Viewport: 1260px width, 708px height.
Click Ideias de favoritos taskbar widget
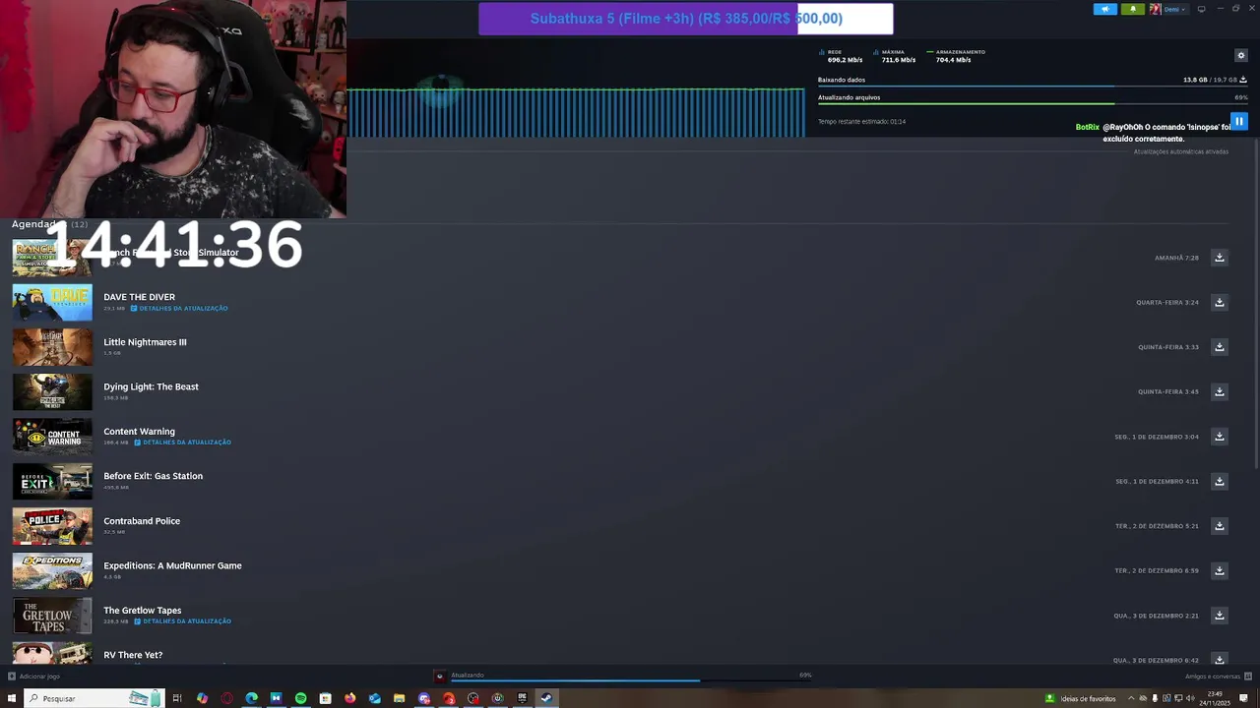1081,698
